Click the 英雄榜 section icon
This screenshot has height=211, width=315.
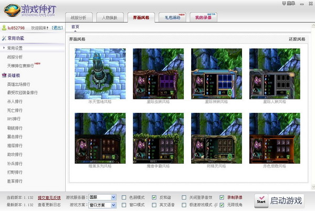4,76
